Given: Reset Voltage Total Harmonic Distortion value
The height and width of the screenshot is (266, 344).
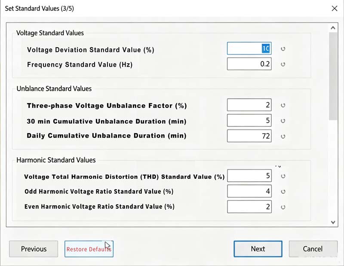Looking at the screenshot, I should point(283,176).
